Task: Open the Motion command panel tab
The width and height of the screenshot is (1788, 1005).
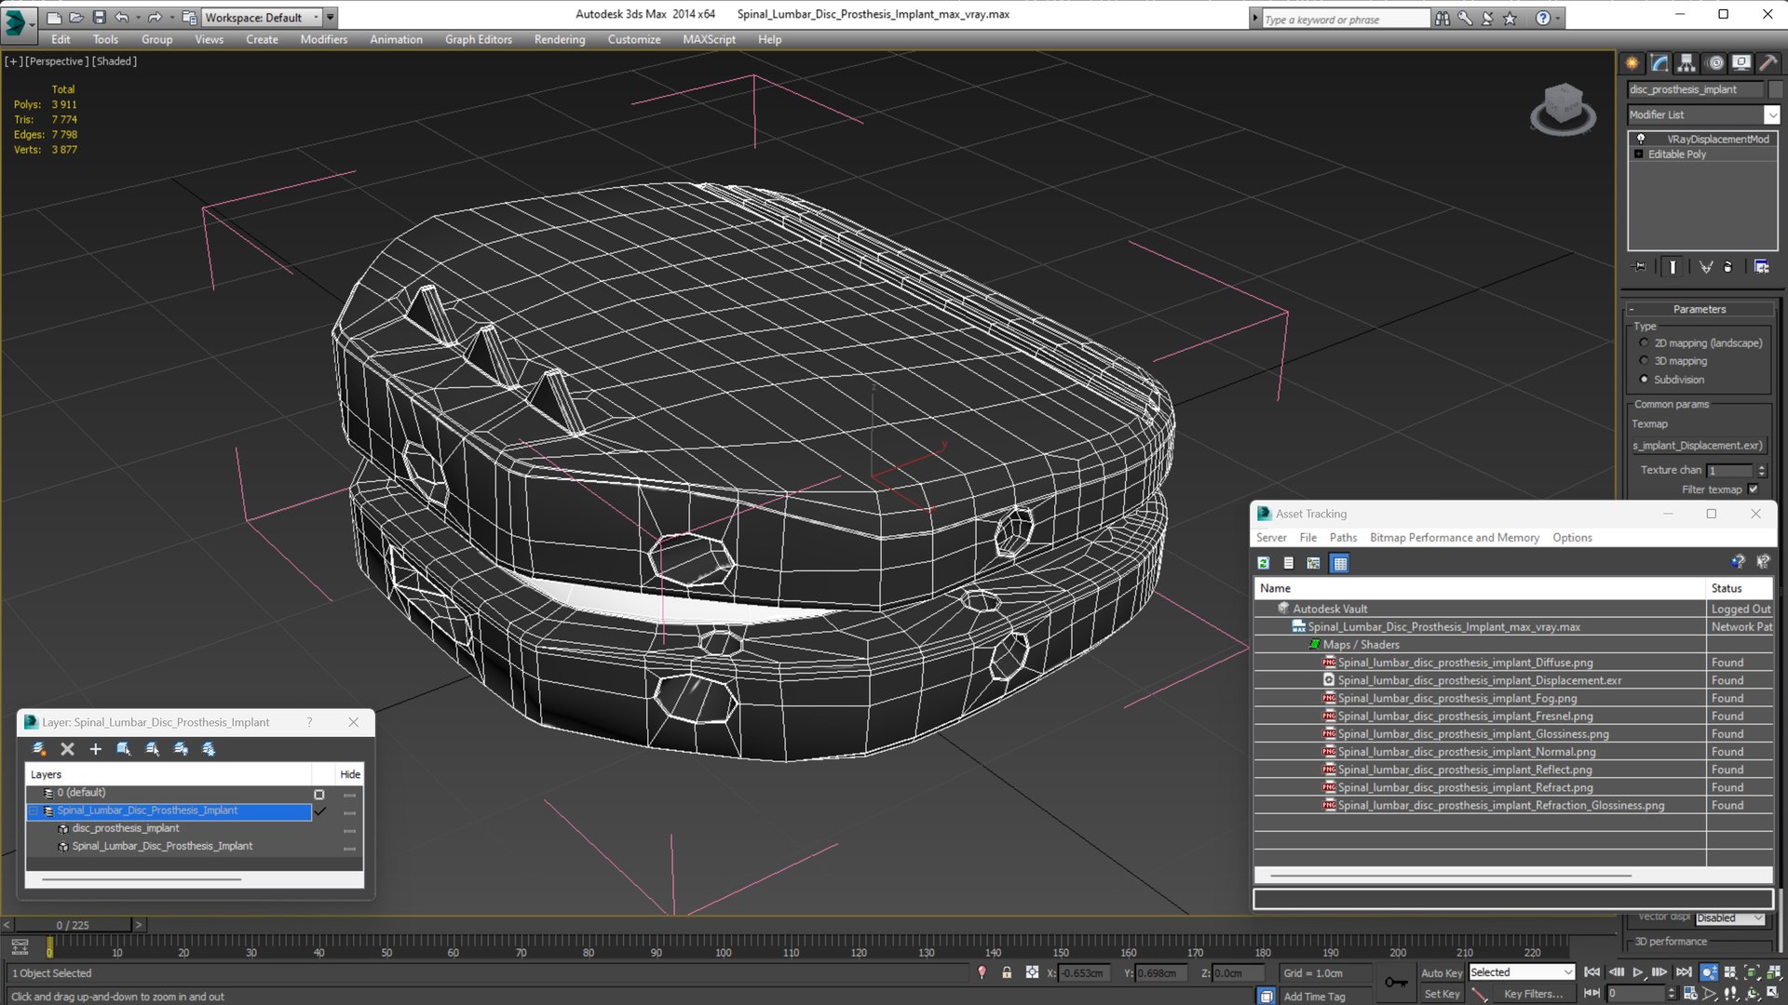Action: pos(1714,63)
